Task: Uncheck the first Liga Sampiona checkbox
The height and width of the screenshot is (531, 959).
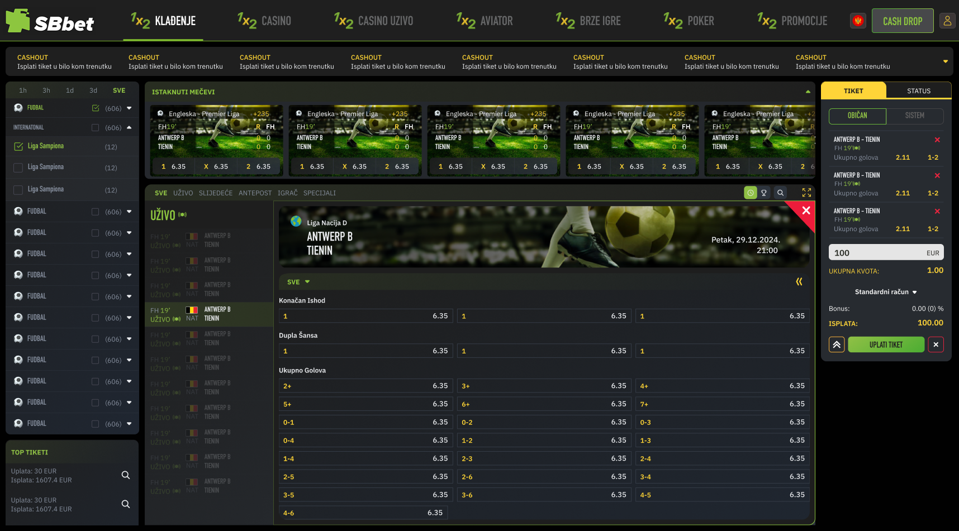Action: coord(18,146)
